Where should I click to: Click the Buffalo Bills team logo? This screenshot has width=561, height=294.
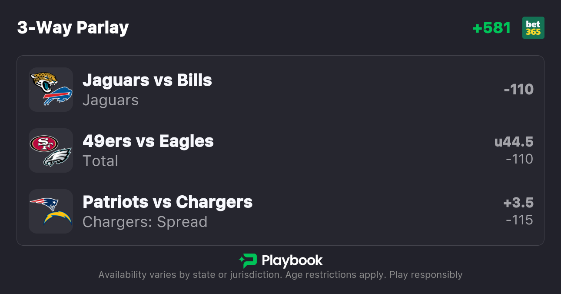click(x=58, y=97)
